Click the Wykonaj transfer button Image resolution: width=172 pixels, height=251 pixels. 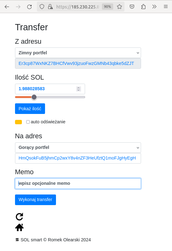coord(35,200)
